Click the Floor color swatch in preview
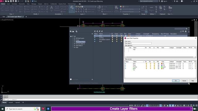Screen dimensions: 198x111 click(162, 65)
